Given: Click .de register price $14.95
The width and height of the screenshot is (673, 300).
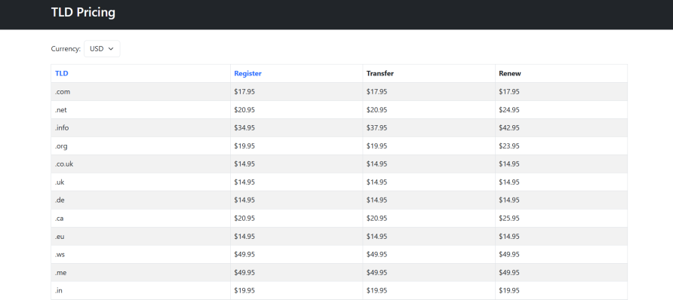Looking at the screenshot, I should 244,201.
